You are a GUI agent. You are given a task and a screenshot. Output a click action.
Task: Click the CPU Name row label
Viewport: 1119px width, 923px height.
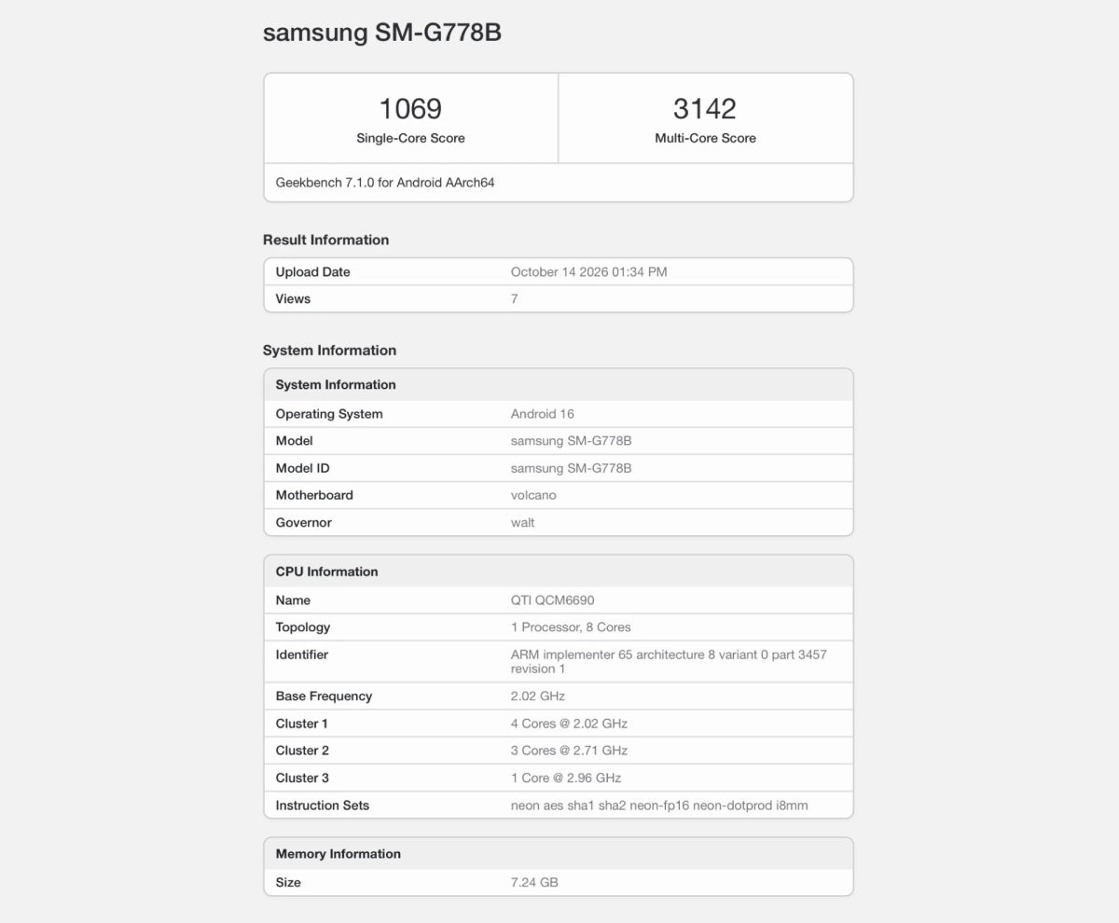pos(294,600)
